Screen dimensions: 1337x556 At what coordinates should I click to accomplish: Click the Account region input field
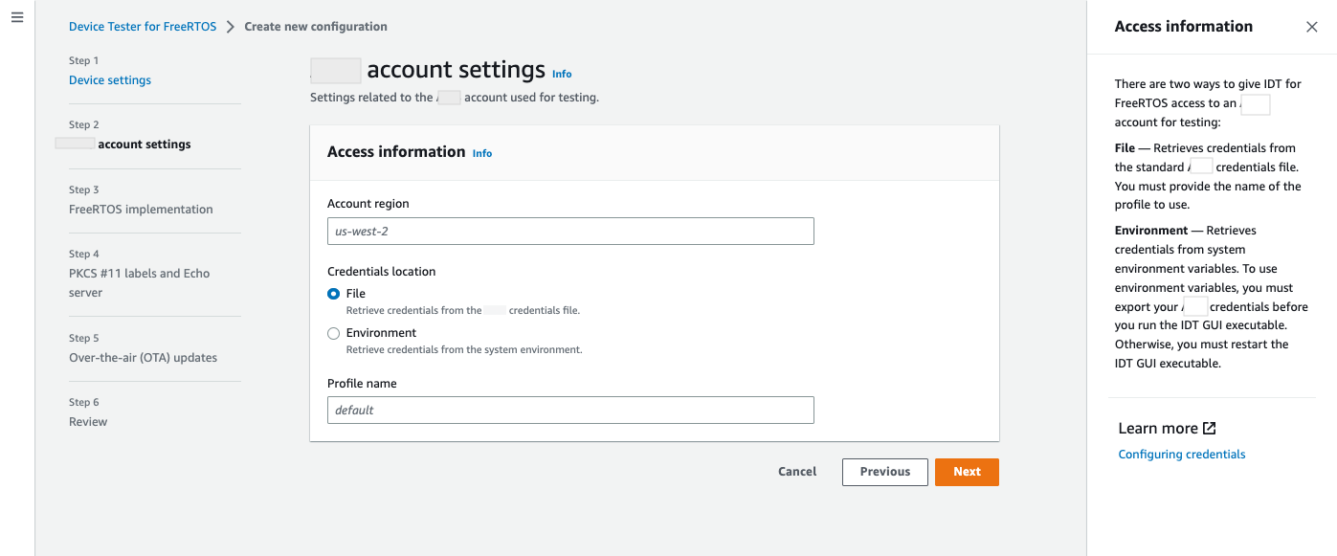pos(570,231)
